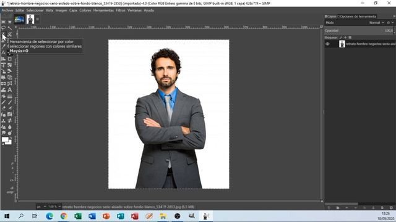Open the Archivo menu
The width and height of the screenshot is (396, 222).
click(x=7, y=10)
